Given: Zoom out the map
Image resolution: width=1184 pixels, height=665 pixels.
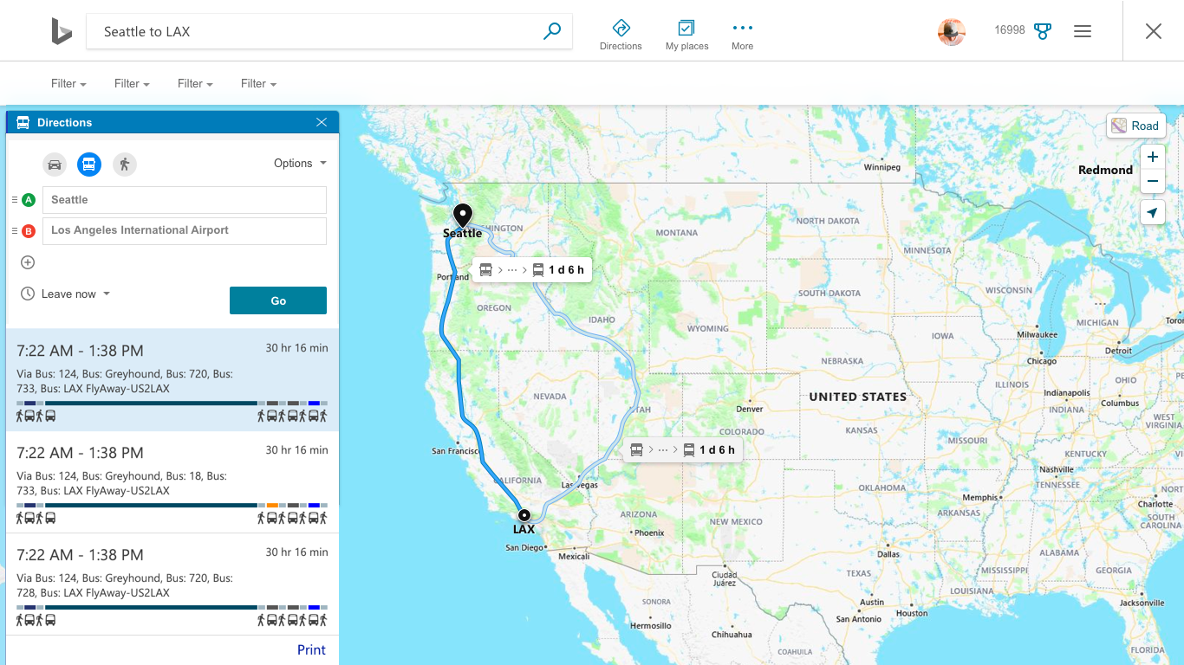Looking at the screenshot, I should [x=1153, y=182].
